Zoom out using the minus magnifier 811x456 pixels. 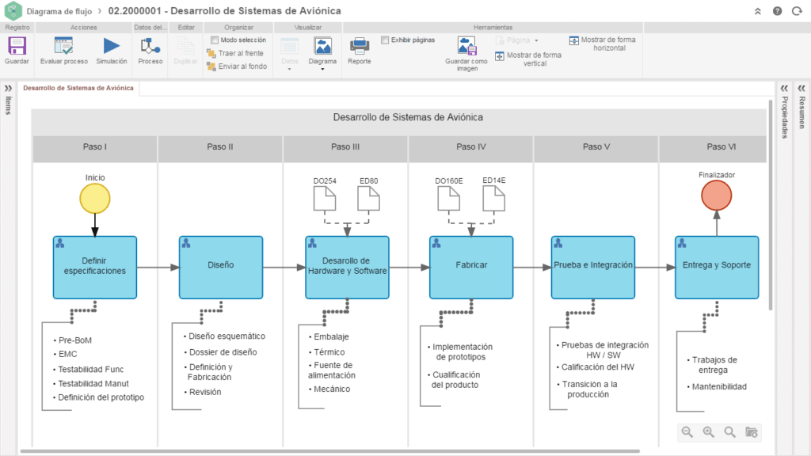point(687,432)
